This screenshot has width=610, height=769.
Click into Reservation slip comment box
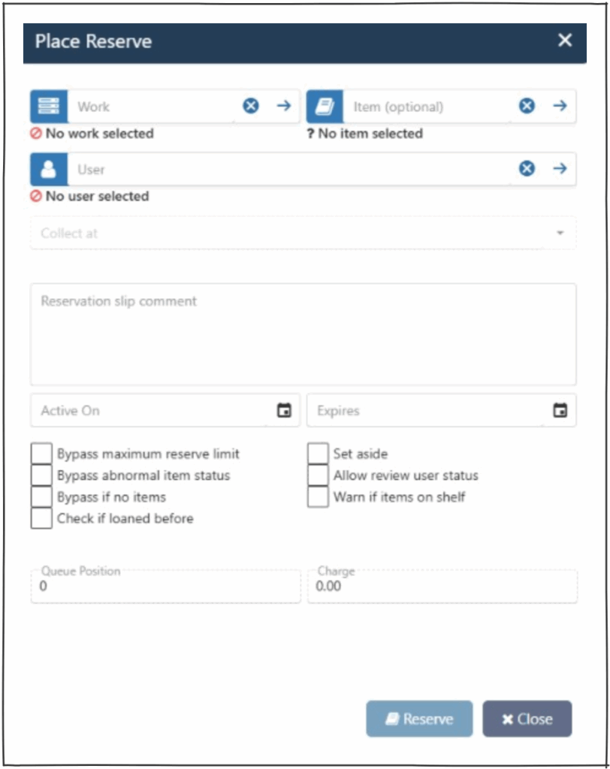[303, 334]
